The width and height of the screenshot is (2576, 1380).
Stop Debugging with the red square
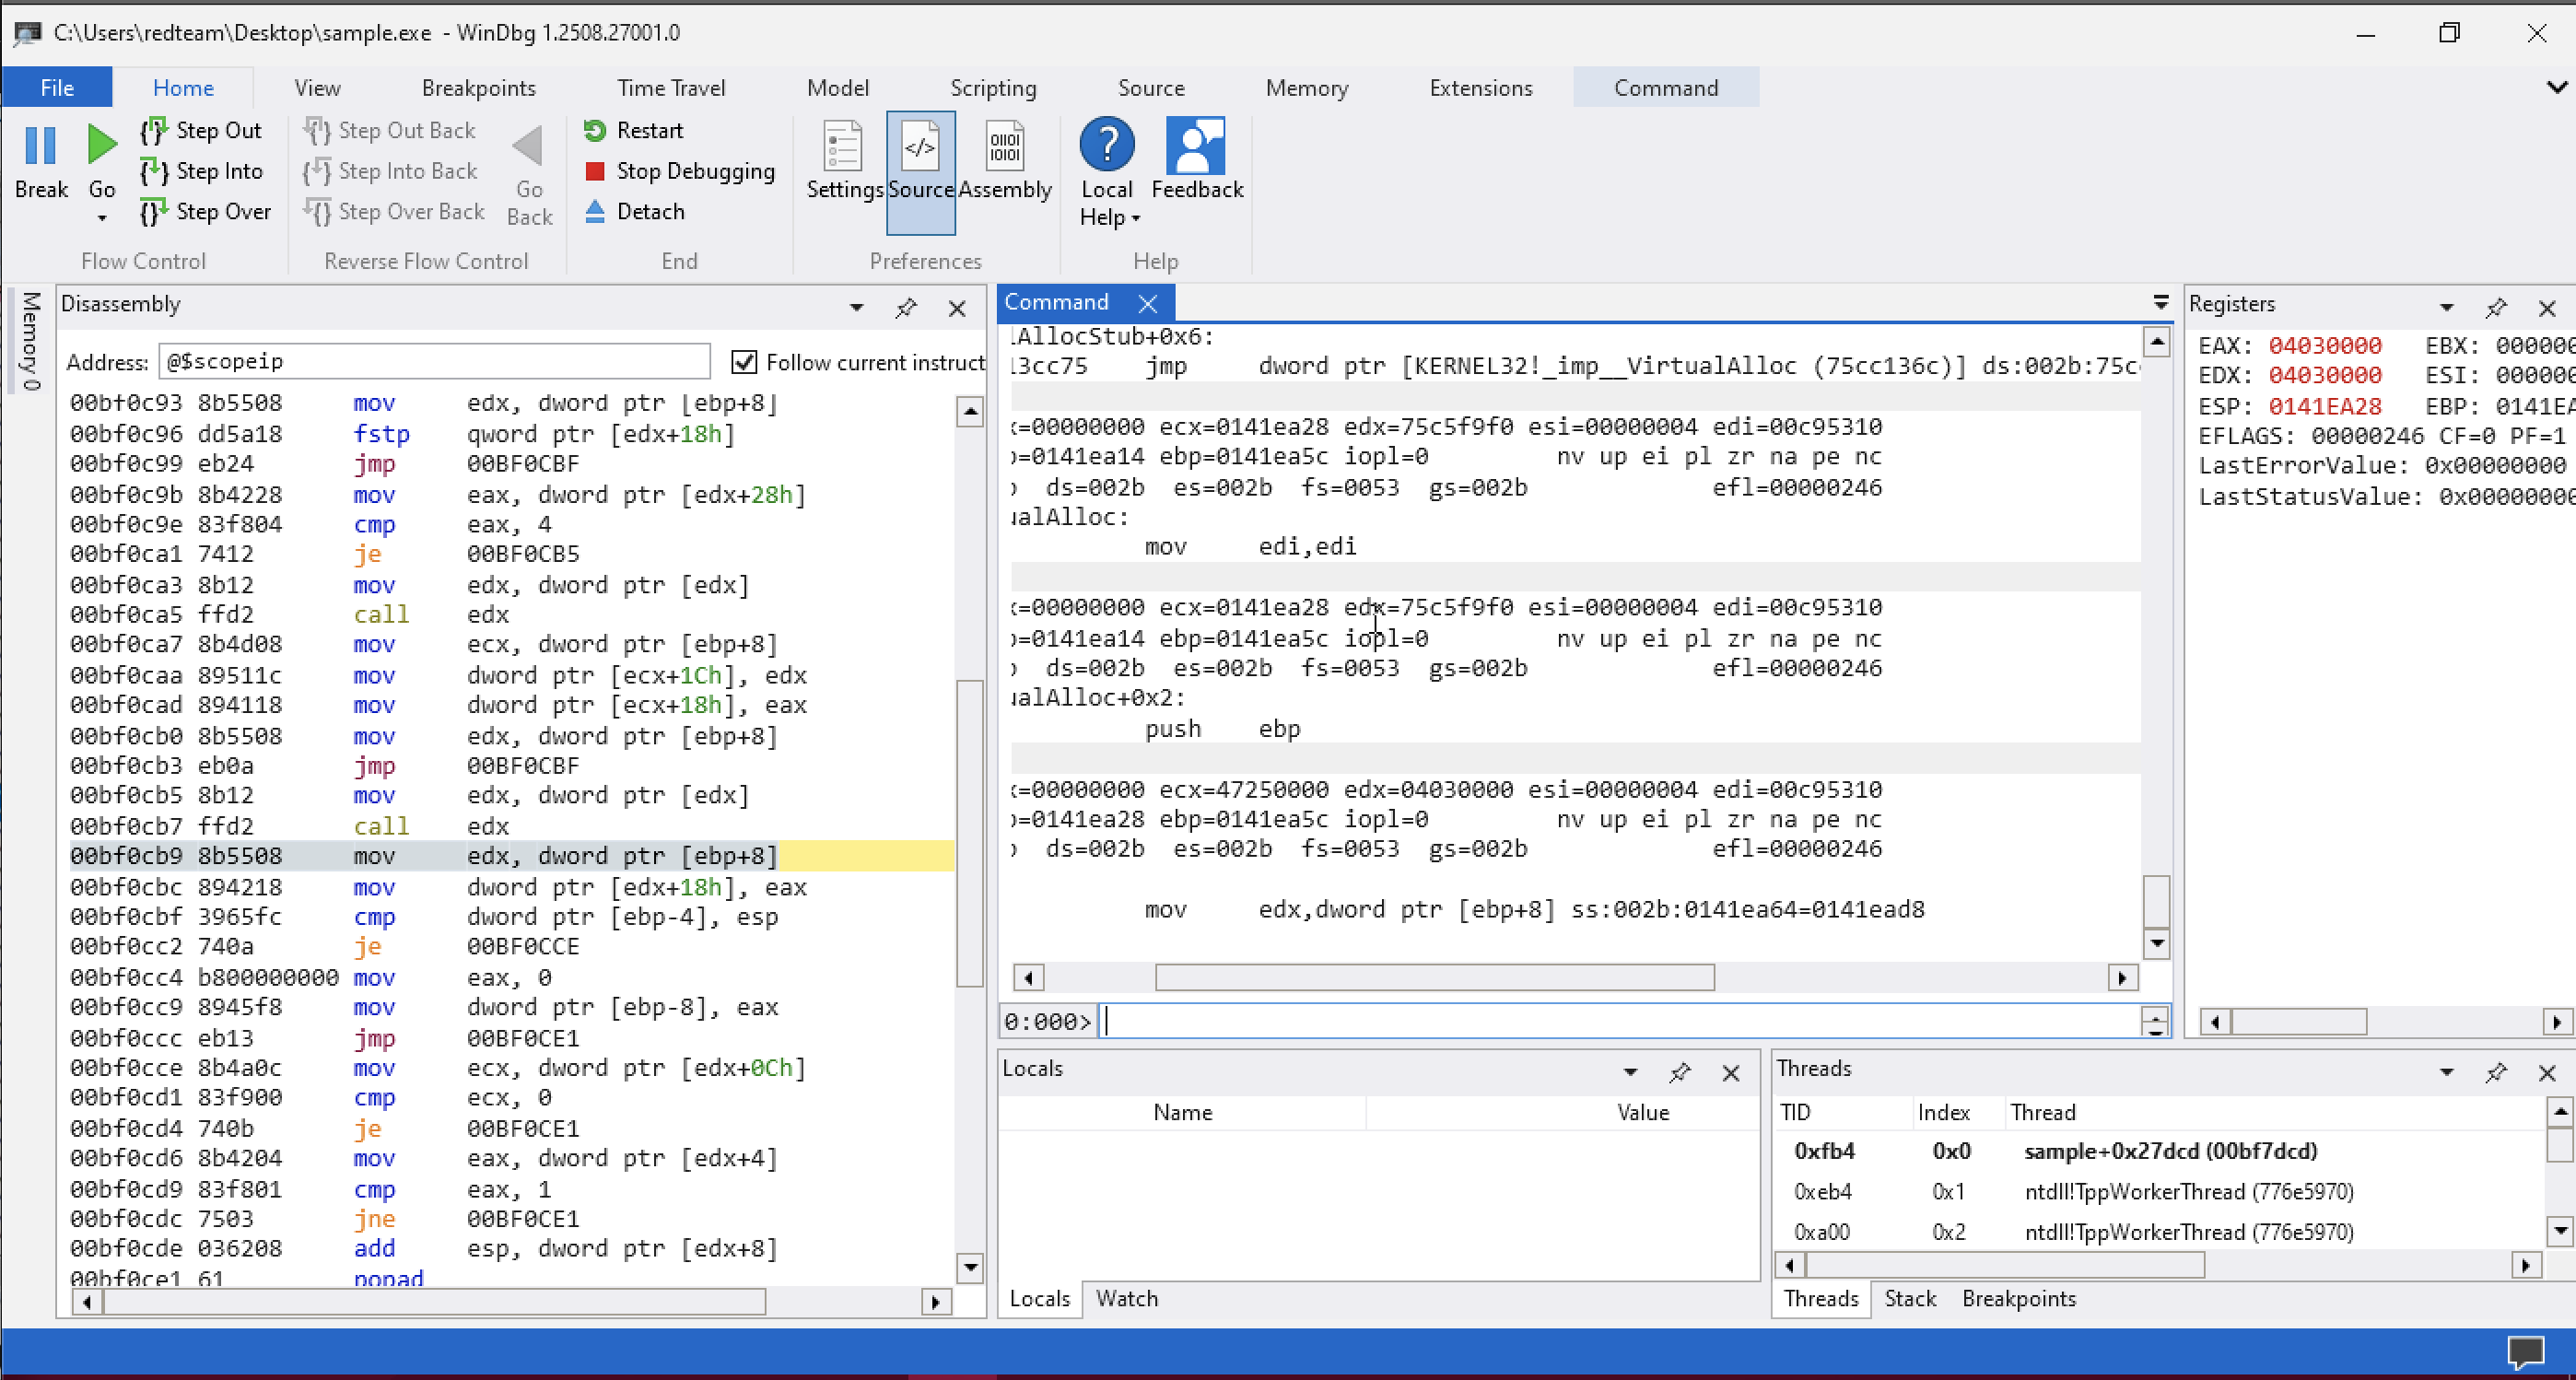pos(680,172)
